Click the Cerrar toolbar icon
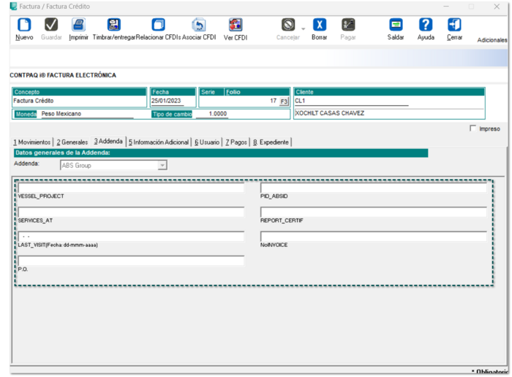The image size is (512, 377). click(x=454, y=26)
